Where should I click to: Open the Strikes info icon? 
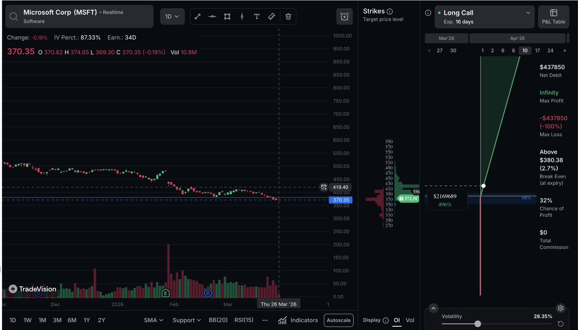coord(390,12)
